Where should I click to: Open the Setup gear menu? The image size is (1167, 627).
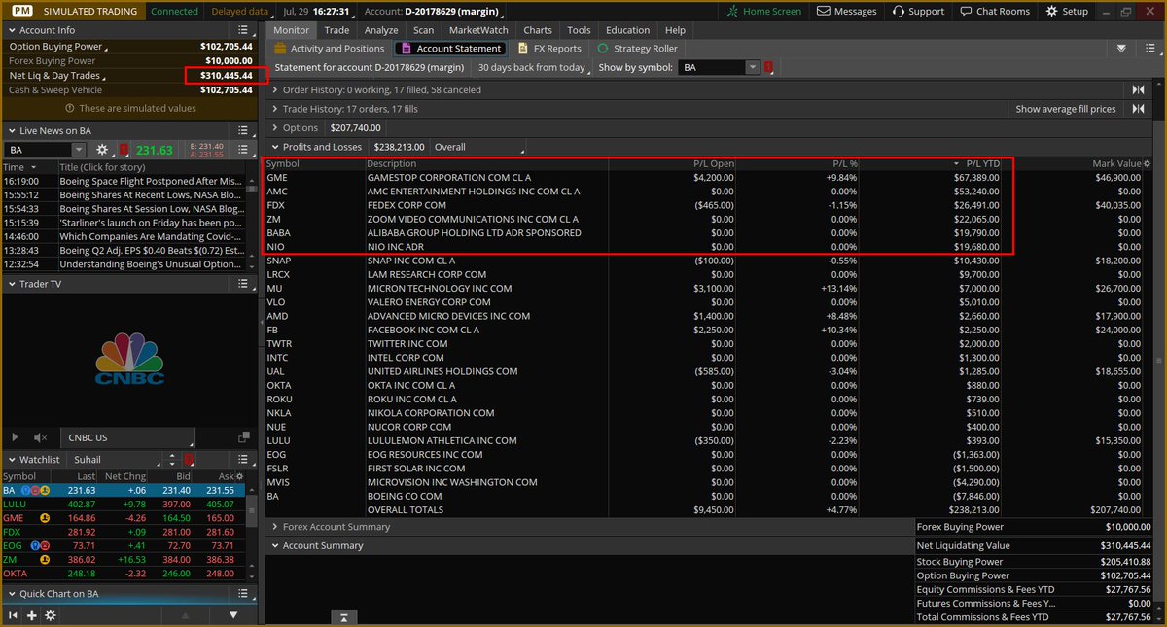[x=1068, y=11]
